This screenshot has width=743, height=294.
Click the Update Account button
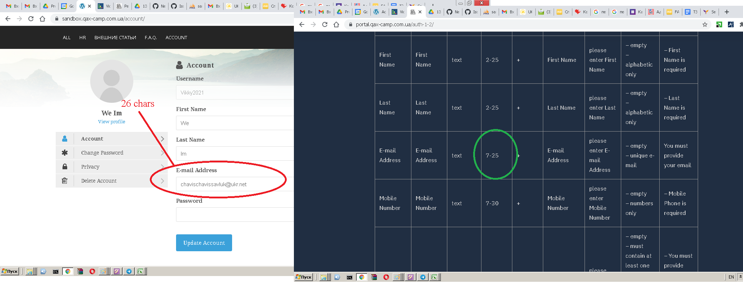click(x=204, y=243)
